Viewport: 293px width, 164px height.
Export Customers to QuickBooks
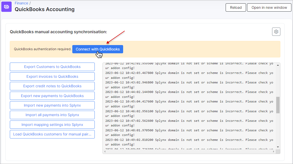(x=52, y=67)
